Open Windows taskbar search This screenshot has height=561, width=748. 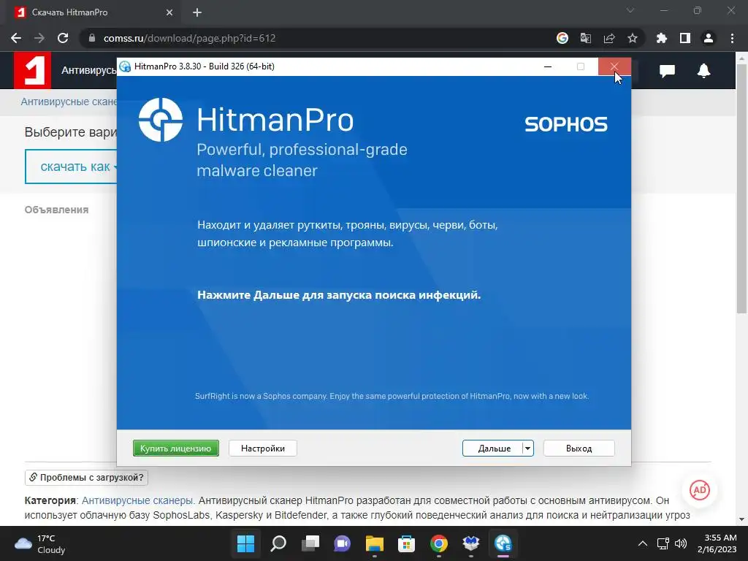(x=278, y=543)
